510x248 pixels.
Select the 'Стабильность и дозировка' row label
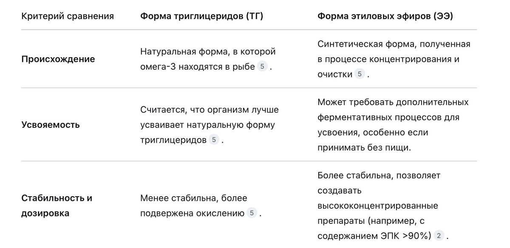click(57, 206)
